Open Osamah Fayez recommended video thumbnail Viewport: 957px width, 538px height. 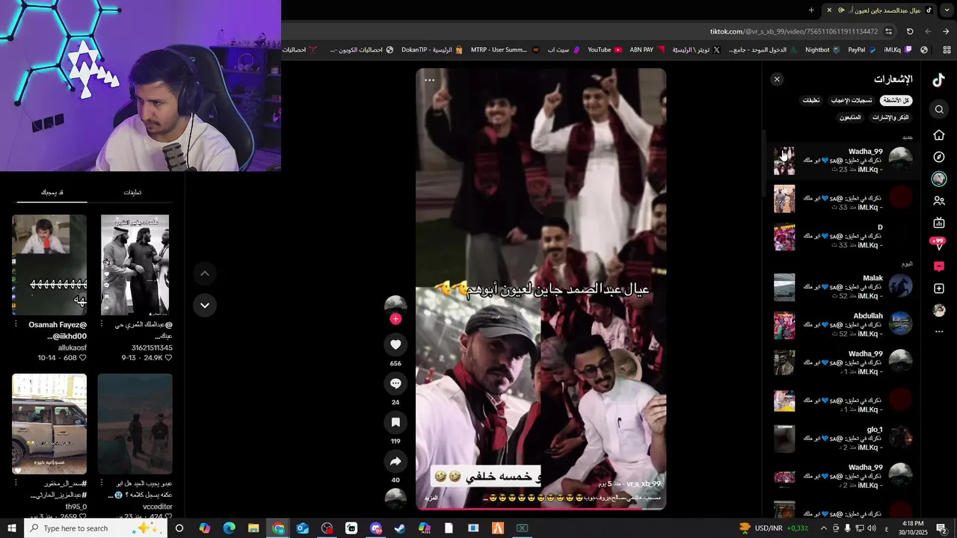pyautogui.click(x=49, y=265)
